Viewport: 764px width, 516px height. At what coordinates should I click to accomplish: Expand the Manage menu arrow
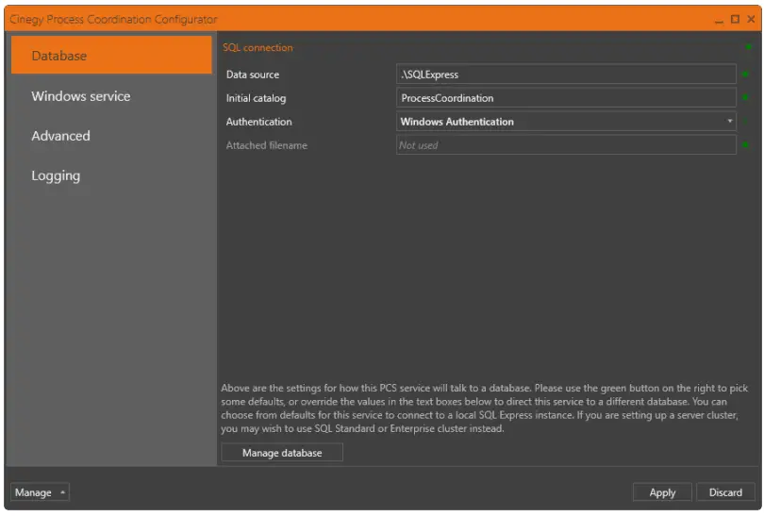point(62,492)
